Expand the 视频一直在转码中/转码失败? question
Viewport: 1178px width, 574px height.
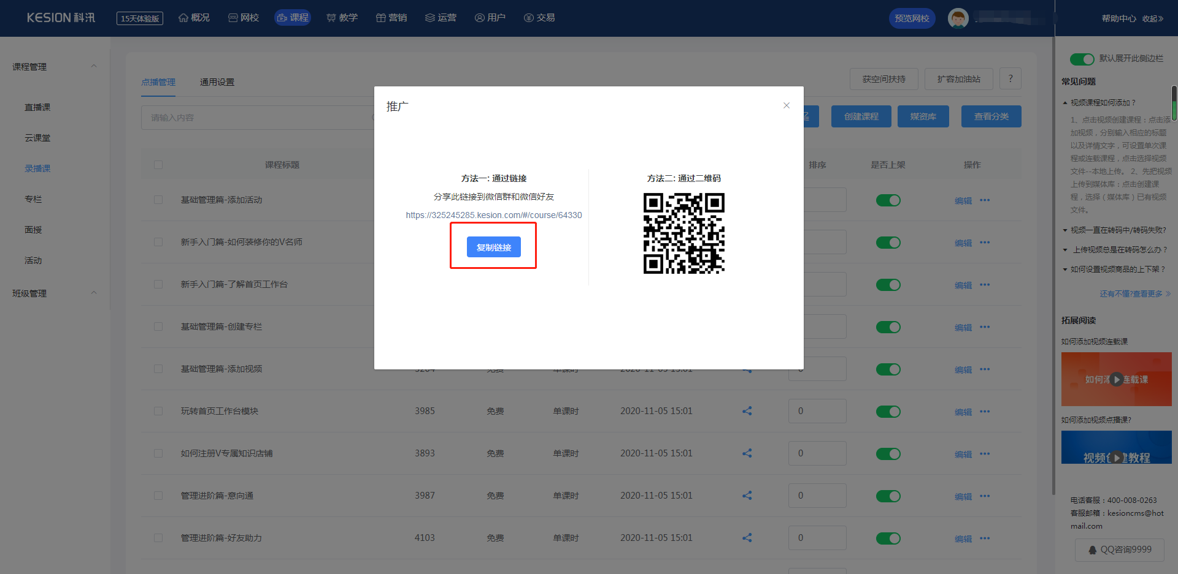tap(1118, 230)
